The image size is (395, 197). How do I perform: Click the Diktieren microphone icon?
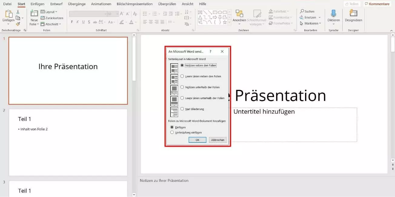[334, 14]
